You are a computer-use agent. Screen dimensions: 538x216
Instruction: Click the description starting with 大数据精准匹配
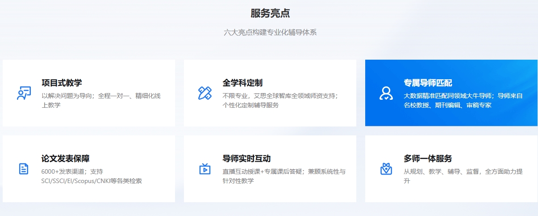[x=463, y=101]
